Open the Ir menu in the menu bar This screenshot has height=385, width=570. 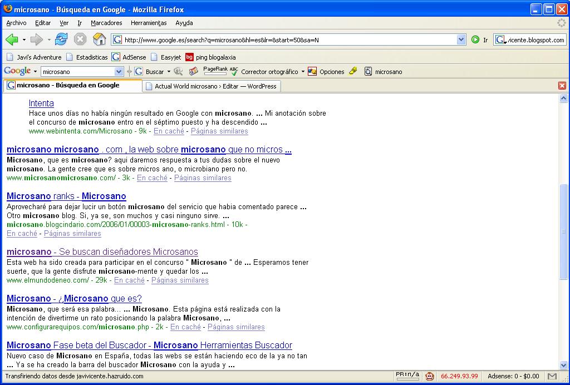tap(80, 23)
